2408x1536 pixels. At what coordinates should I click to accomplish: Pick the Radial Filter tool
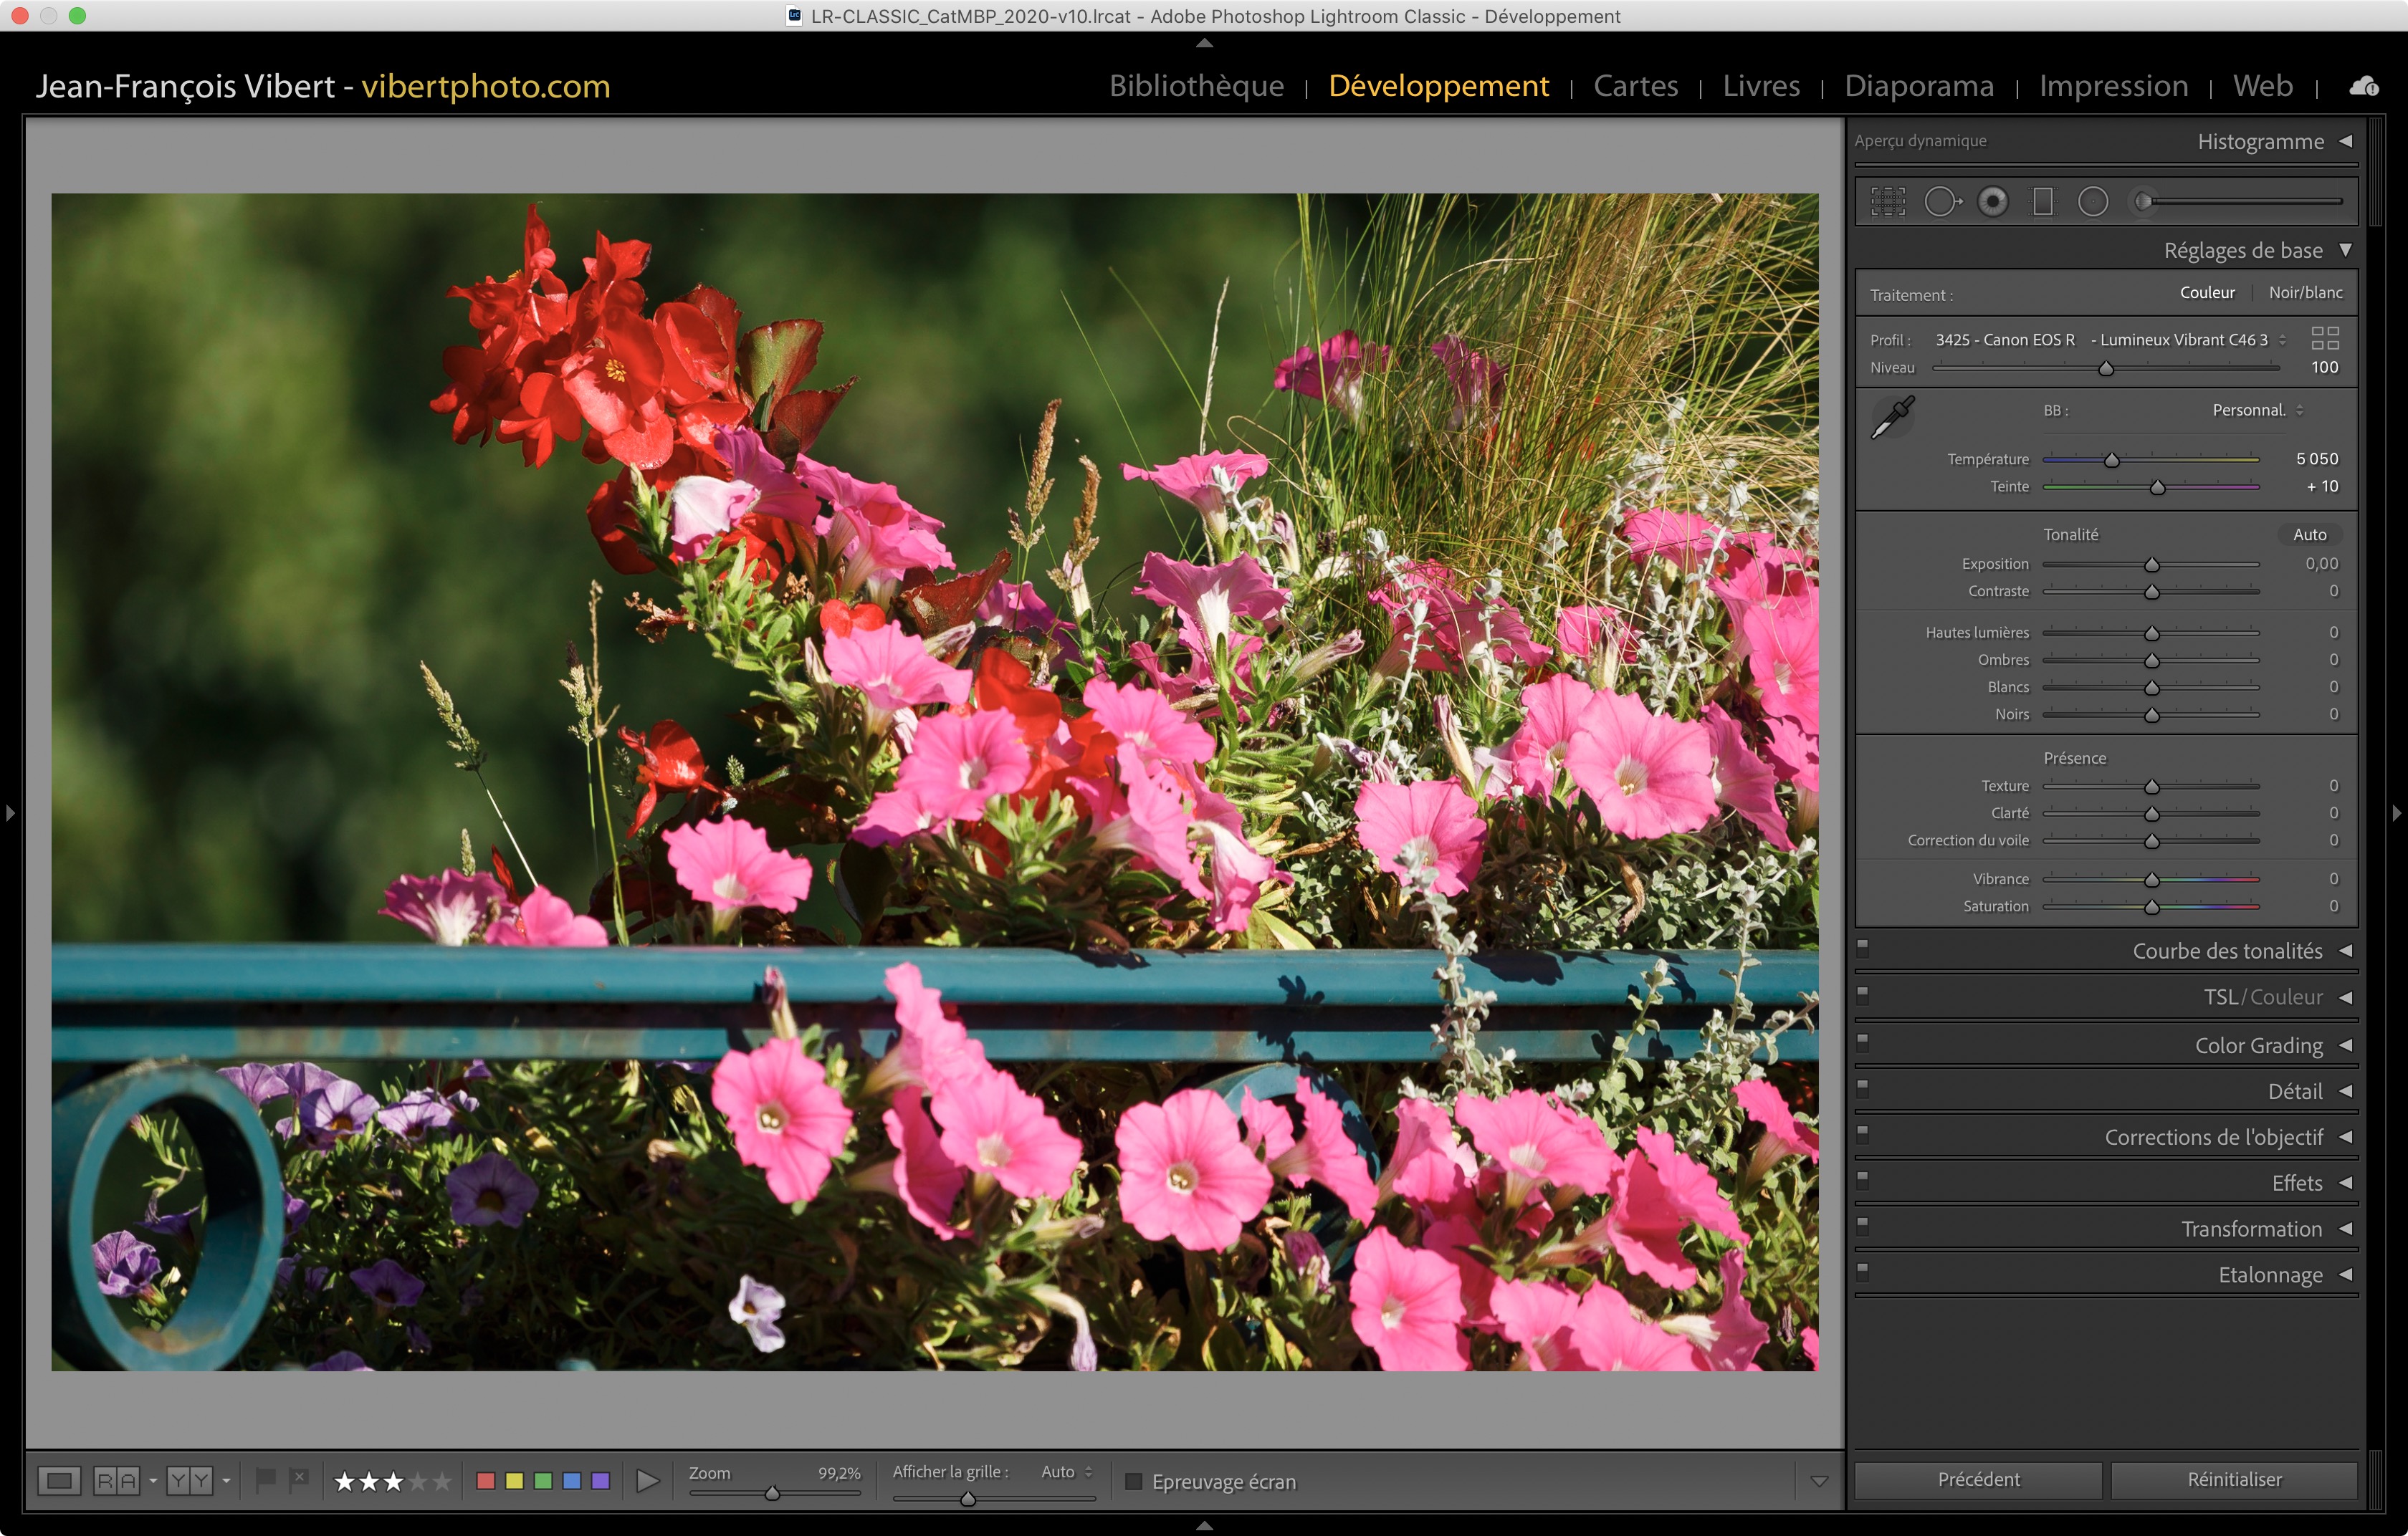(x=2092, y=202)
